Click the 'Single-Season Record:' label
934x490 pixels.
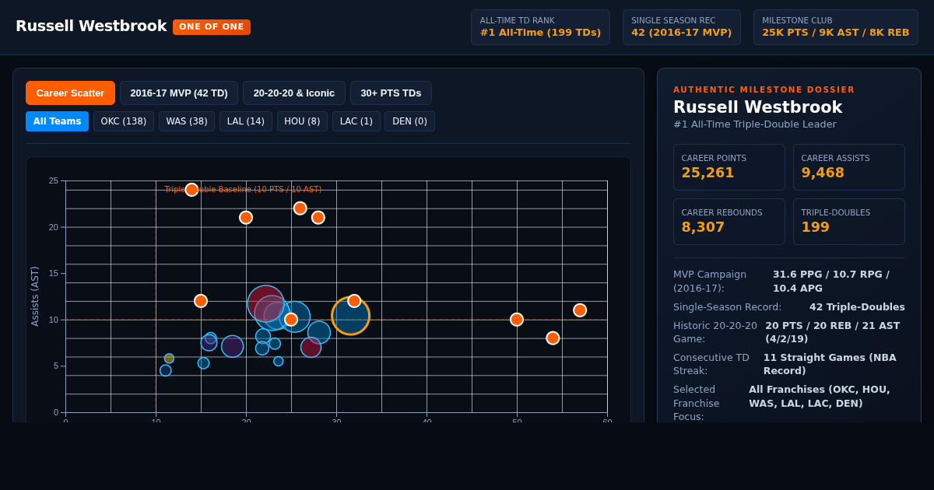[x=727, y=307]
